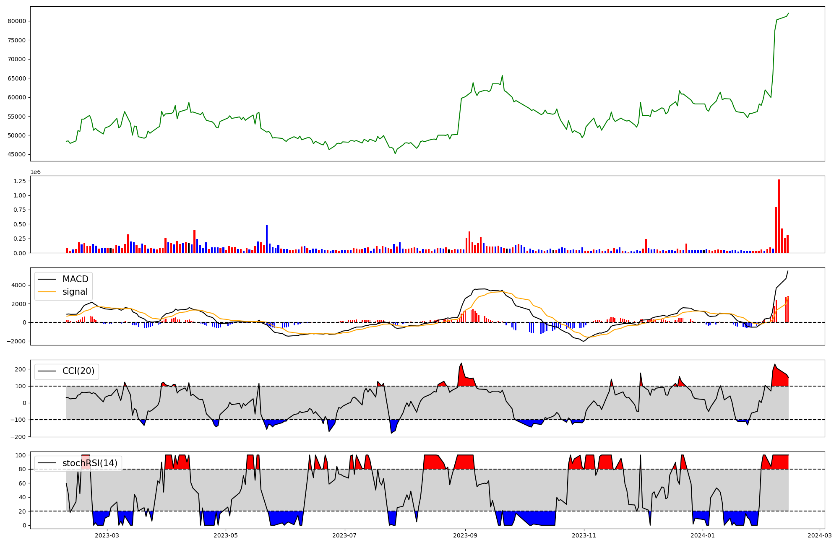Click the black MACD legend line sample
839x545 pixels.
coord(47,279)
